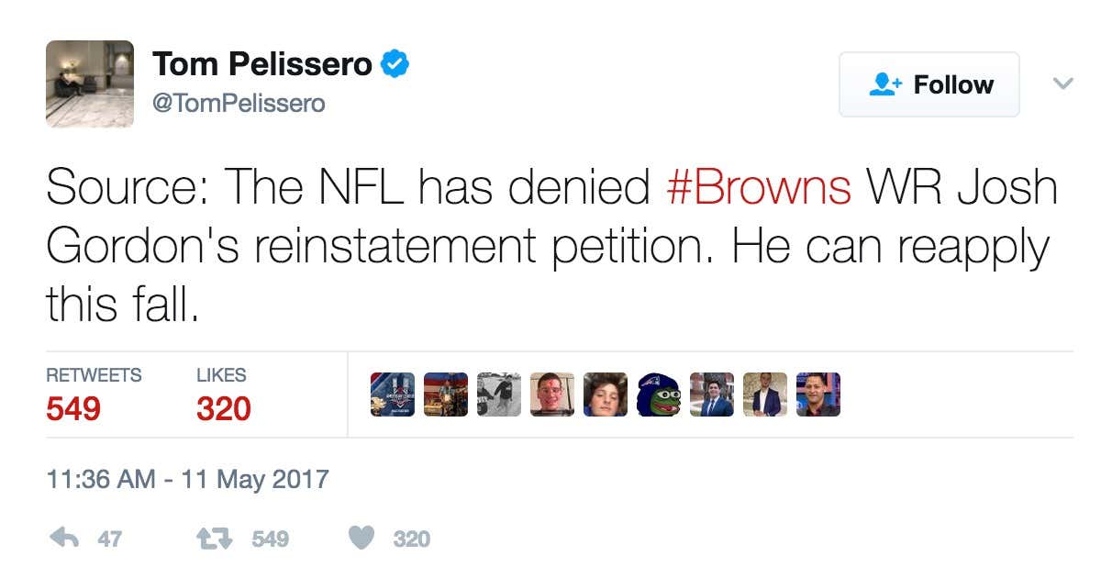Open Tom Pelissero's profile picture
1112x578 pixels.
[90, 83]
